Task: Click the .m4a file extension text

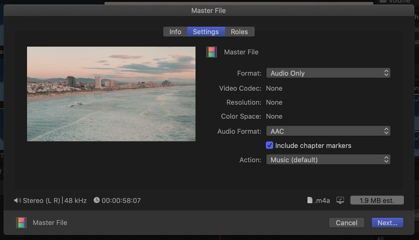Action: (322, 201)
